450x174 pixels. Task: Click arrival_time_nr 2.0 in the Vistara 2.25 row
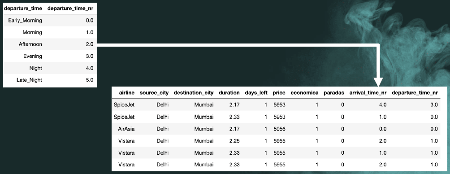(x=383, y=141)
